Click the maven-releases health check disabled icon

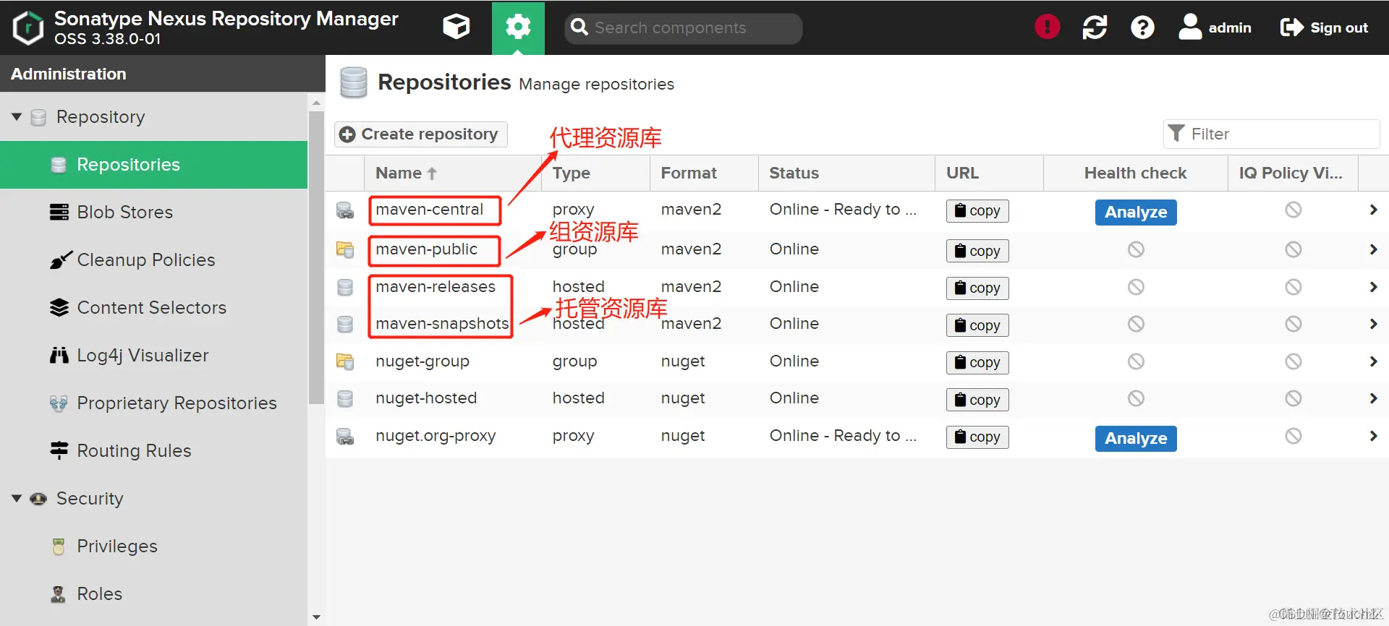1136,287
